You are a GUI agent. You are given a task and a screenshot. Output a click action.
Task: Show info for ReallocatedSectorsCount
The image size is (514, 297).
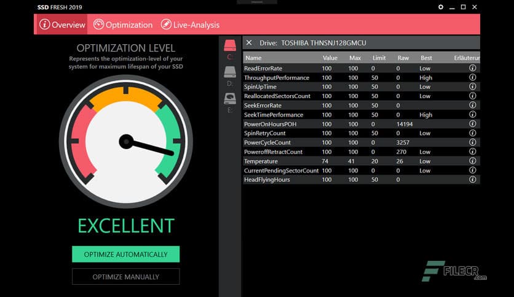point(472,96)
